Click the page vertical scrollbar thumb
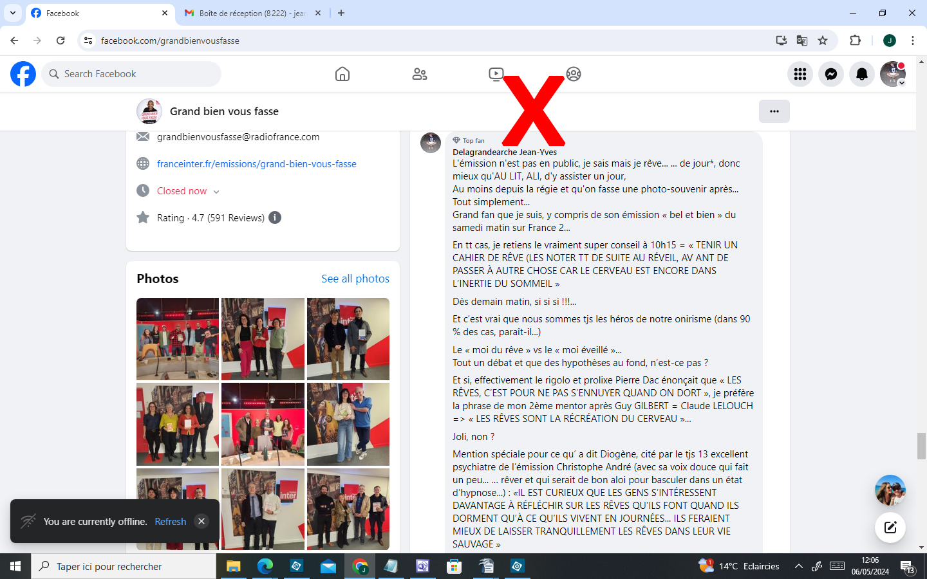This screenshot has width=927, height=579. coord(922,446)
